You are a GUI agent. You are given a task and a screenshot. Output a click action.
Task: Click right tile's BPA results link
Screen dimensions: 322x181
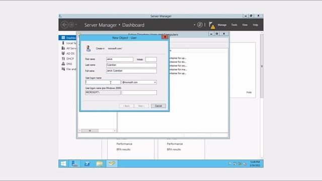tap(174, 149)
